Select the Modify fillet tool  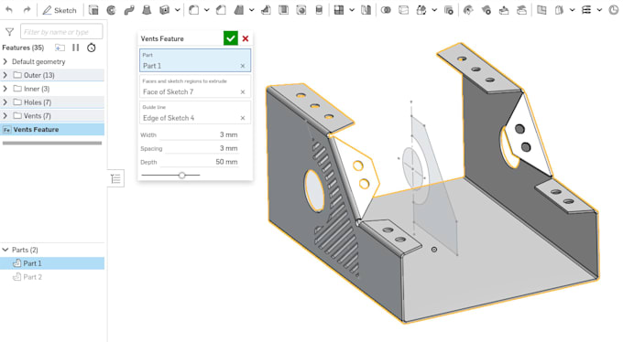468,10
